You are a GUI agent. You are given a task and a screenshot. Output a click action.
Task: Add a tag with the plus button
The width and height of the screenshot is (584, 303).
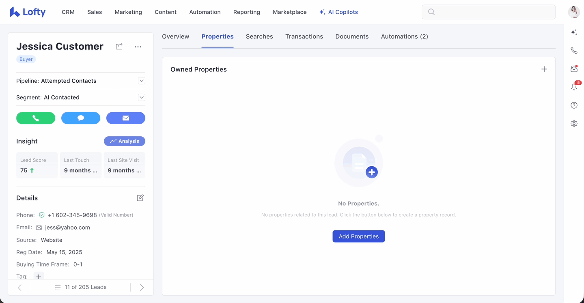point(39,277)
